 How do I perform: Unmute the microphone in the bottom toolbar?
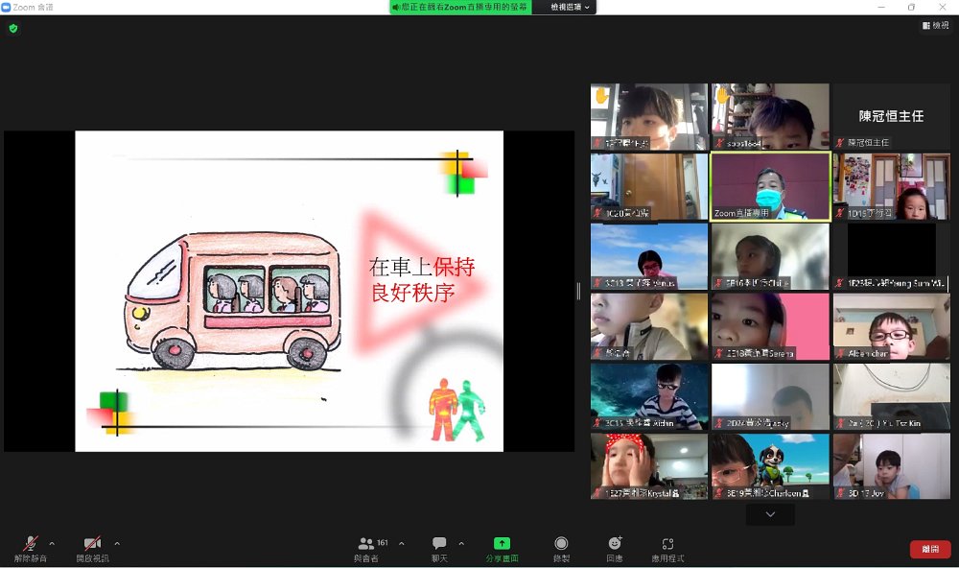pyautogui.click(x=30, y=544)
